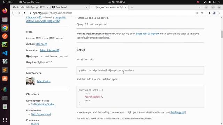223x125 pixels.
Task: Open PyCharm from the dock
Action: tap(5, 45)
